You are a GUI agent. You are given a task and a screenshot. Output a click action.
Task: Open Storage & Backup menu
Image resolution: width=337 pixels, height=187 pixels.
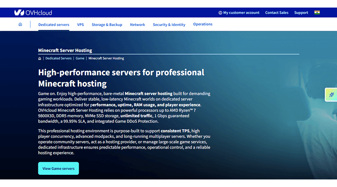pyautogui.click(x=107, y=25)
